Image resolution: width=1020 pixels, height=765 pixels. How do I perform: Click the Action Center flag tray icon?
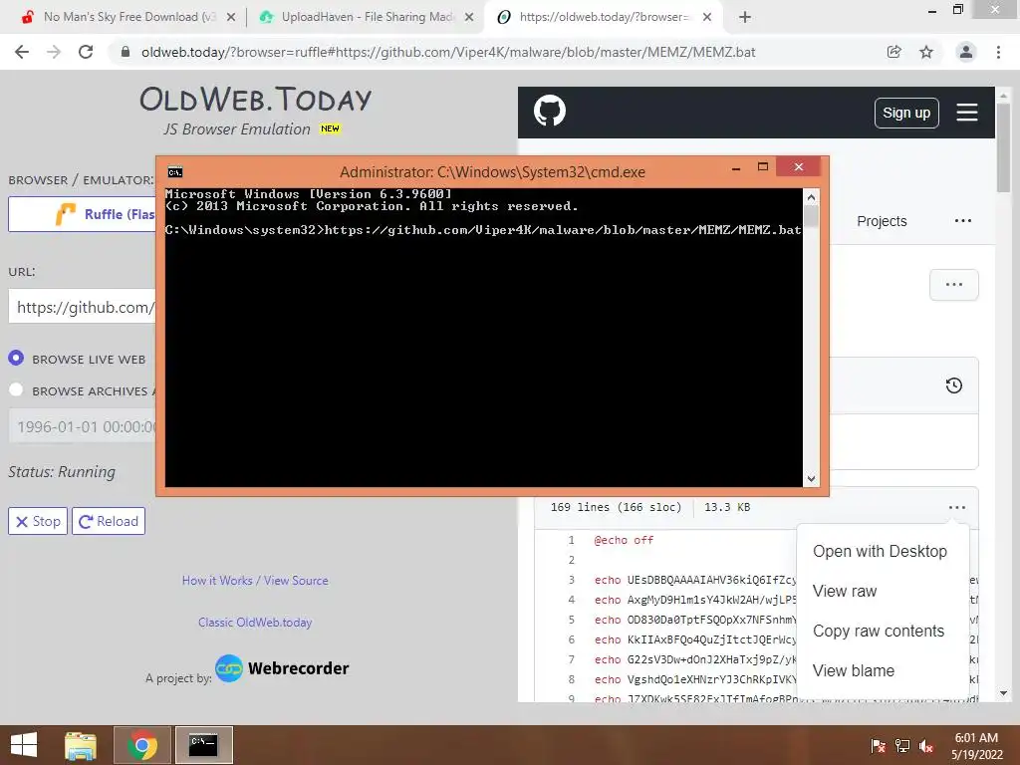click(x=878, y=746)
